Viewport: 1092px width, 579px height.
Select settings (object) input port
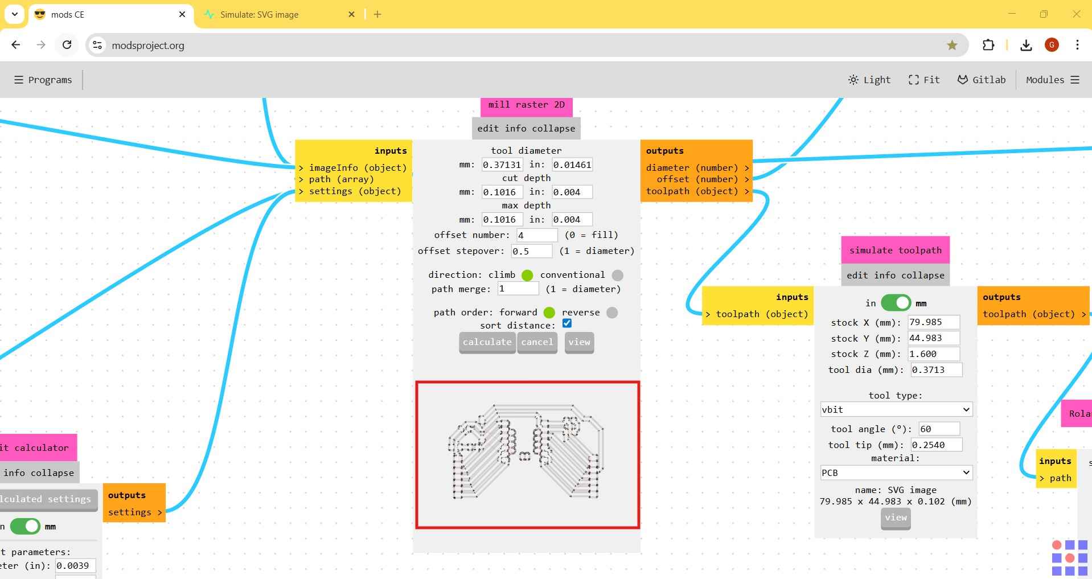[350, 191]
